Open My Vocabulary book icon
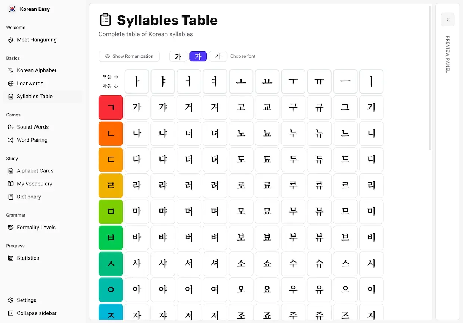This screenshot has height=323, width=463. pyautogui.click(x=11, y=184)
